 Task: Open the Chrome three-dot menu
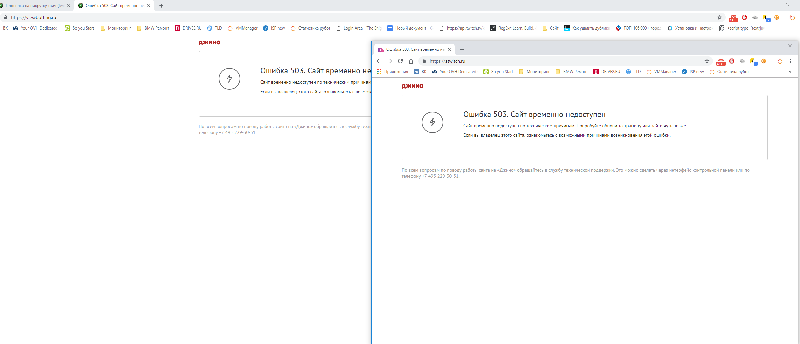790,61
